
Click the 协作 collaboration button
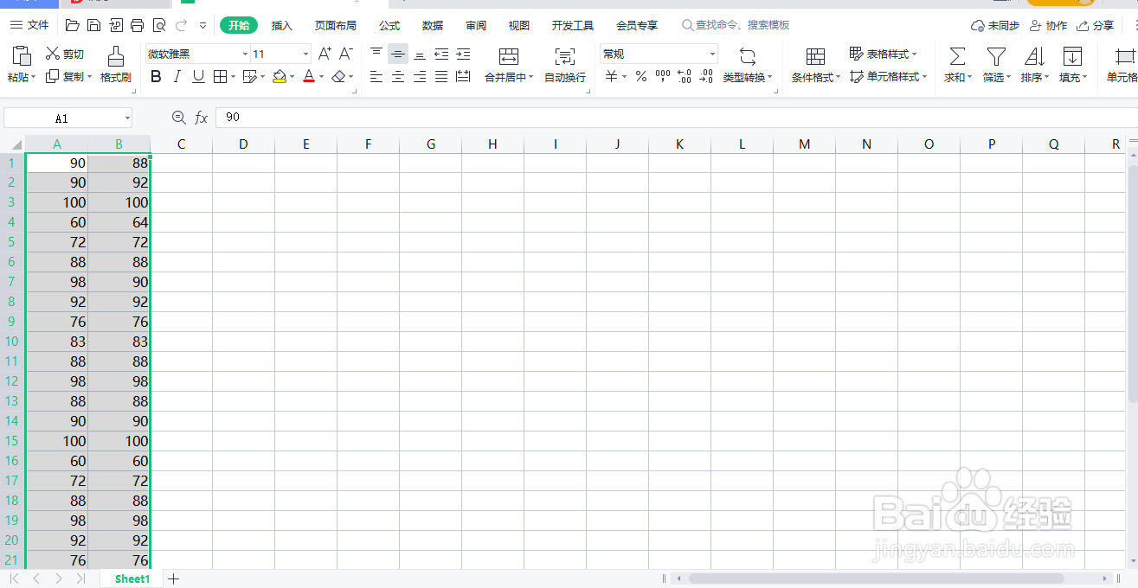[1049, 25]
